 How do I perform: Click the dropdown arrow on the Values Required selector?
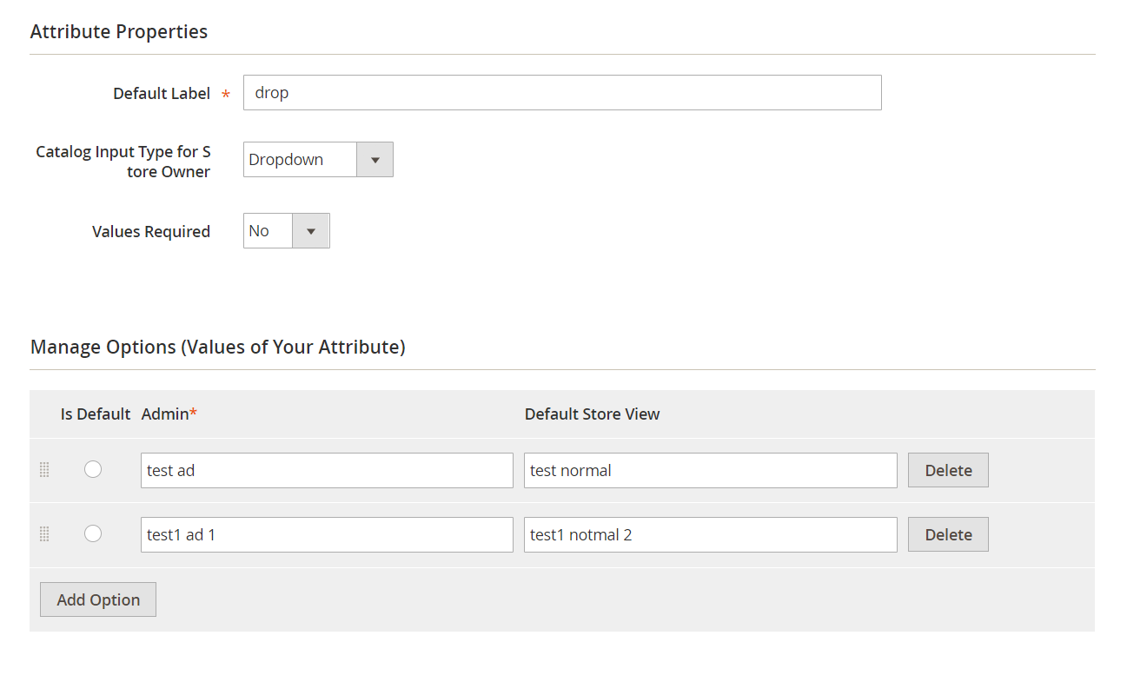310,230
